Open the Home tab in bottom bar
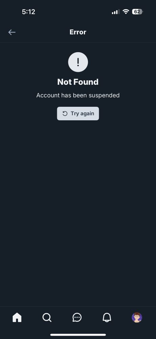The width and height of the screenshot is (156, 339). click(17, 317)
